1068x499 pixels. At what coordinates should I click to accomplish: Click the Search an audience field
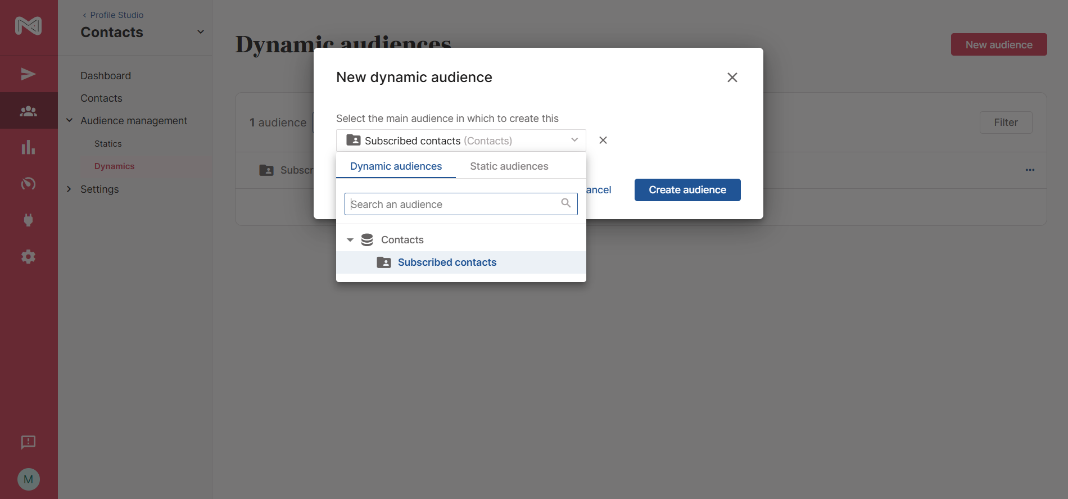453,205
